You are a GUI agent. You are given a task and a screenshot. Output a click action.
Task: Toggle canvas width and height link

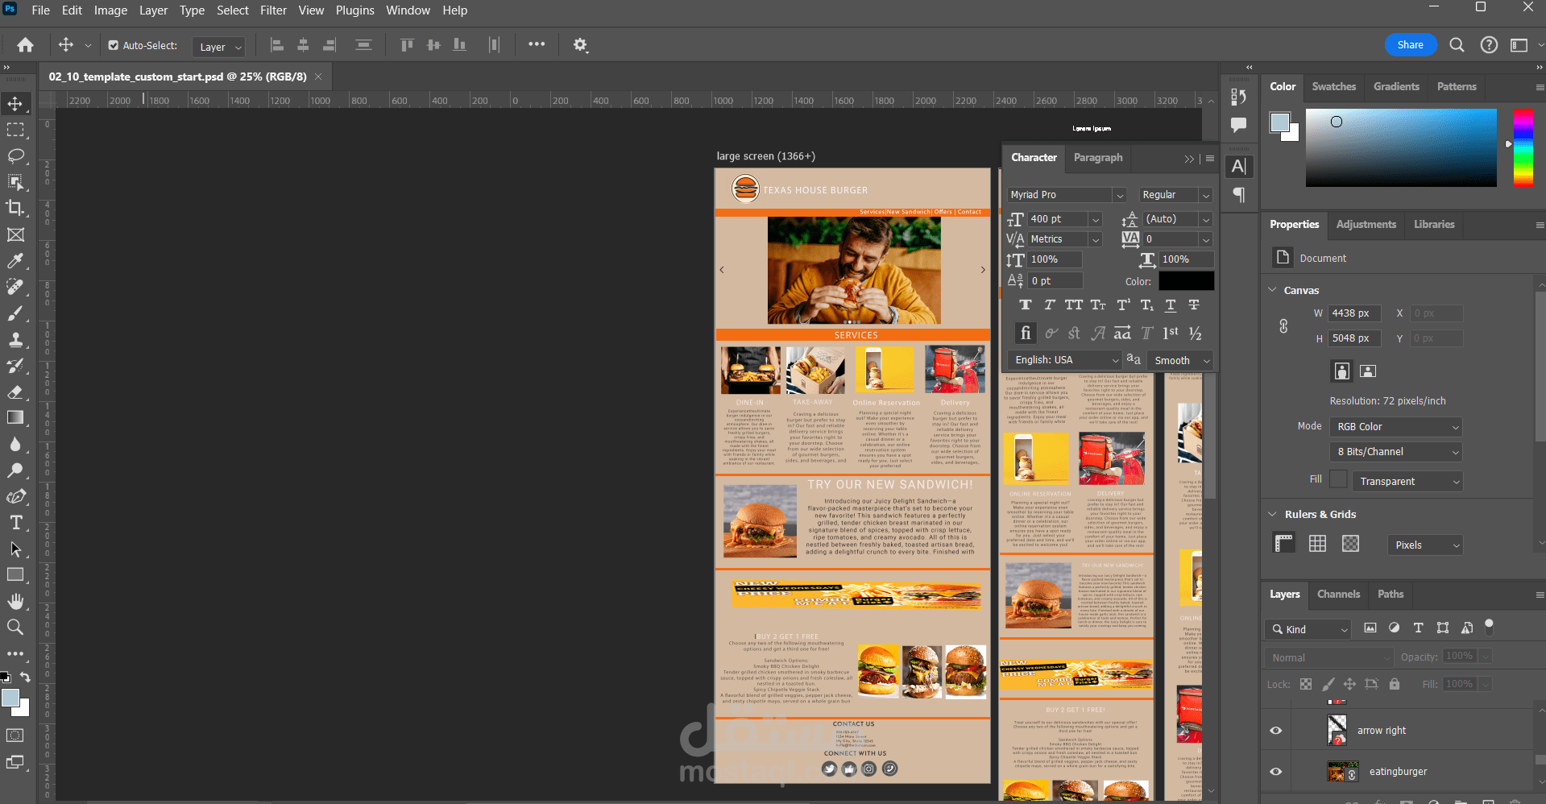[1283, 325]
